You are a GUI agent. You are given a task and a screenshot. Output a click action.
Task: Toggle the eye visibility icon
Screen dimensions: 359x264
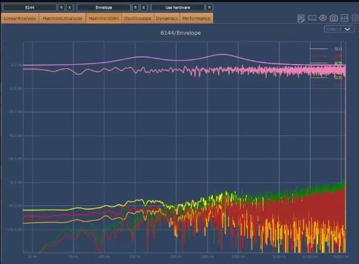[x=323, y=18]
